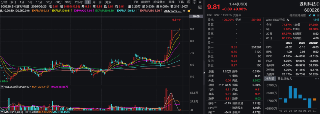Open chart settings gear icon
The height and width of the screenshot is (114, 320).
pyautogui.click(x=188, y=2)
